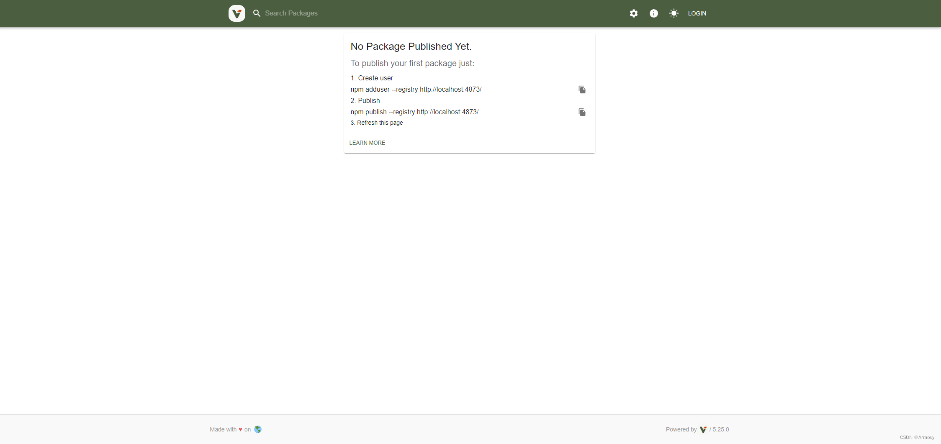Click the 'No Package Published Yet.' heading

pos(411,46)
